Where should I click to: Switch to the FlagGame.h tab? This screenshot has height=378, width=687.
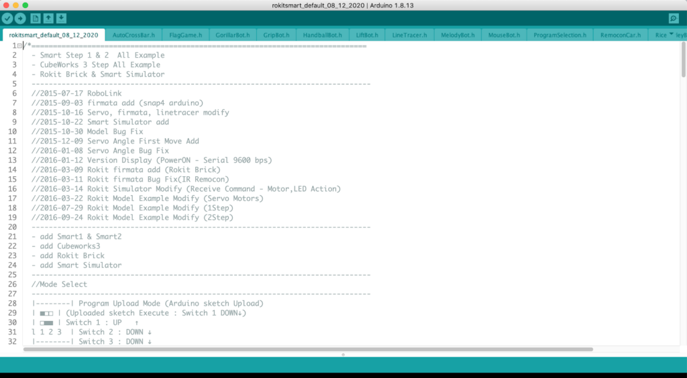tap(184, 35)
